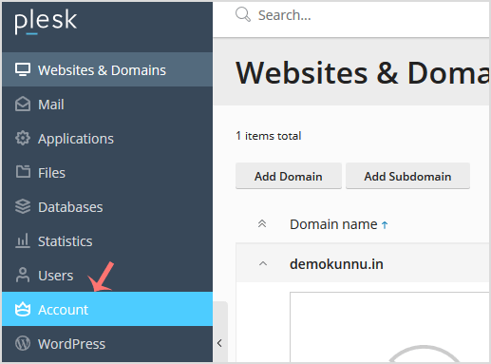
Task: Open the WordPress menu item
Action: click(x=107, y=344)
